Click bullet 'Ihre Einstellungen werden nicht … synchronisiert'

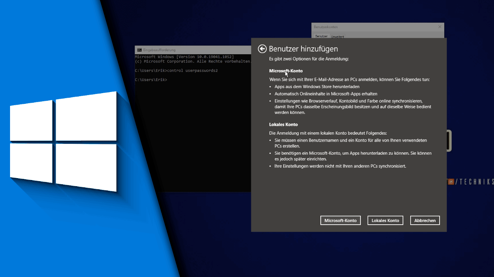[340, 166]
